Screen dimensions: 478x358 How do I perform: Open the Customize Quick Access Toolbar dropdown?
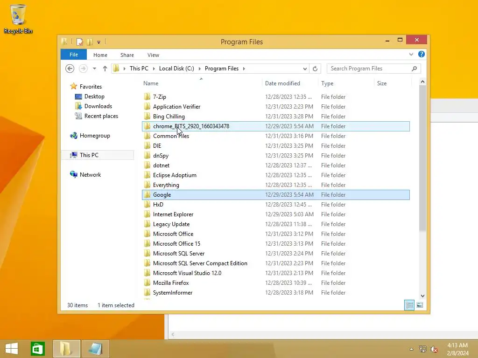click(99, 42)
